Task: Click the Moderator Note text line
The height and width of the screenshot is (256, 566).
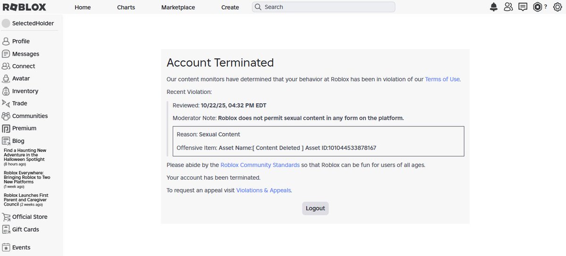Action: click(x=288, y=118)
